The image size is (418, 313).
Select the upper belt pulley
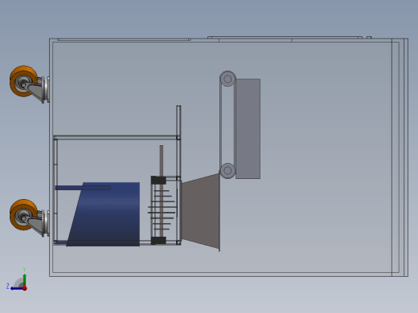point(227,79)
